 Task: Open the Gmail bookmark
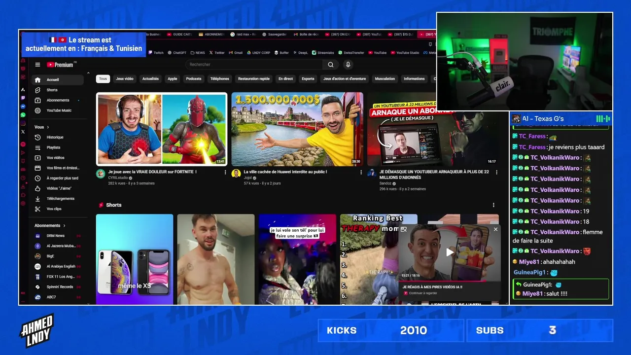coord(236,53)
